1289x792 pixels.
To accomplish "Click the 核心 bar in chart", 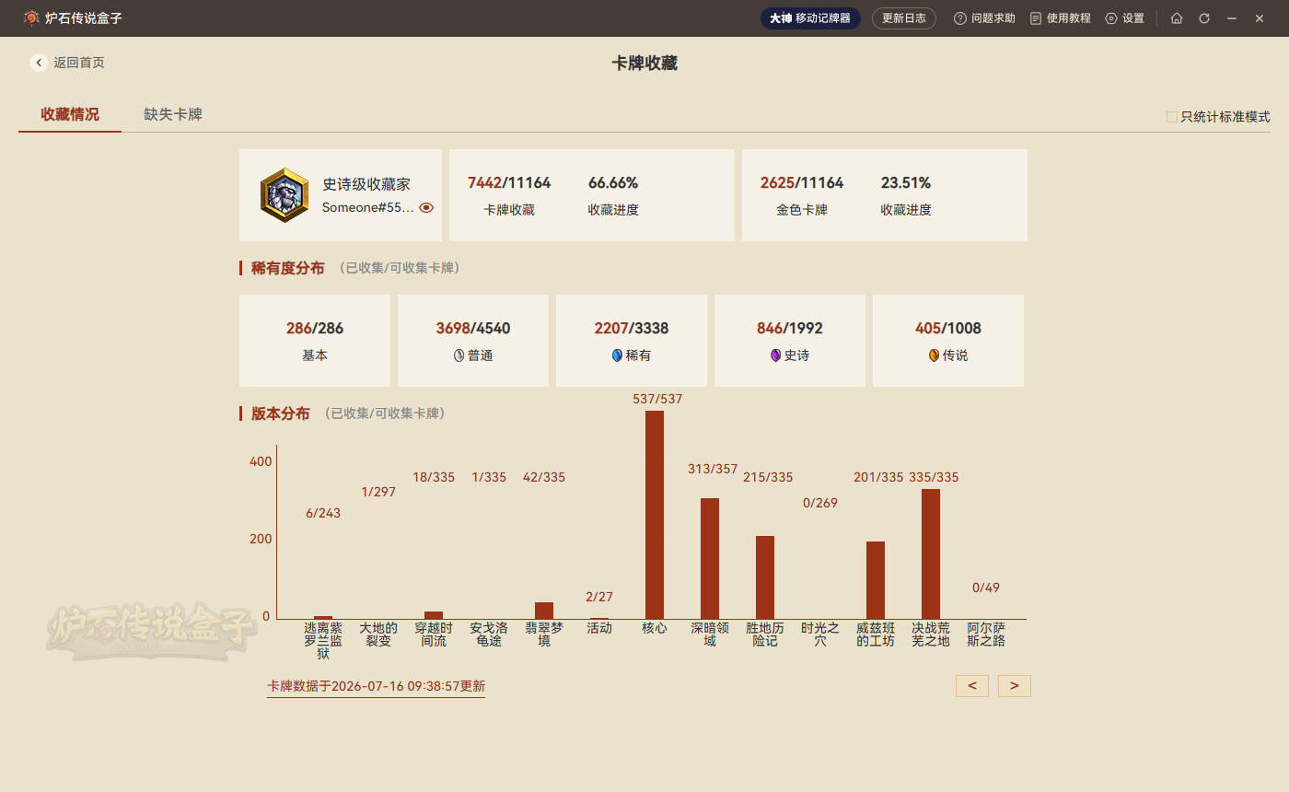I will click(655, 515).
